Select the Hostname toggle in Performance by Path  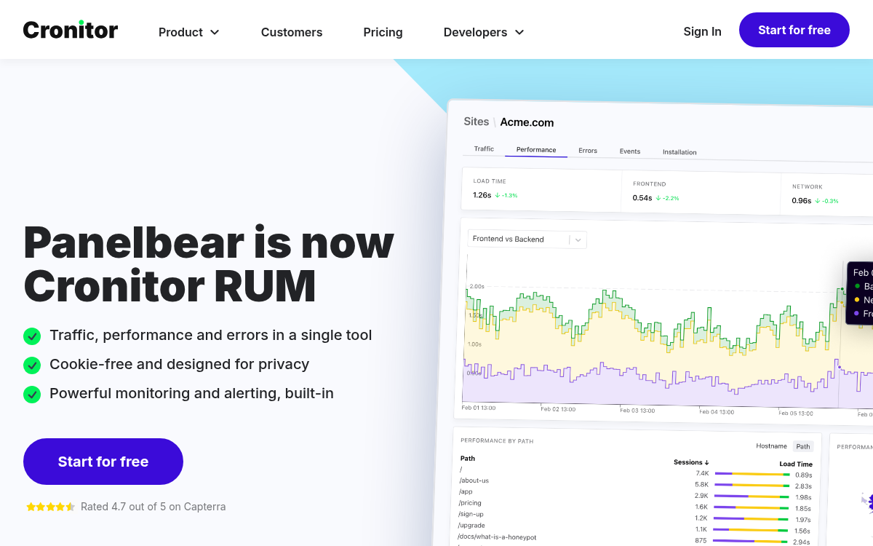[771, 446]
